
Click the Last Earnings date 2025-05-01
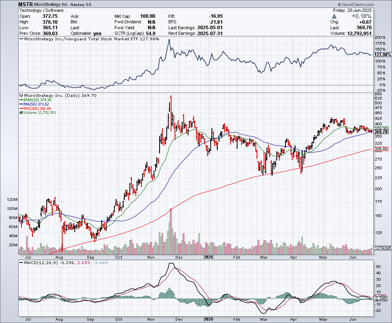tap(210, 28)
